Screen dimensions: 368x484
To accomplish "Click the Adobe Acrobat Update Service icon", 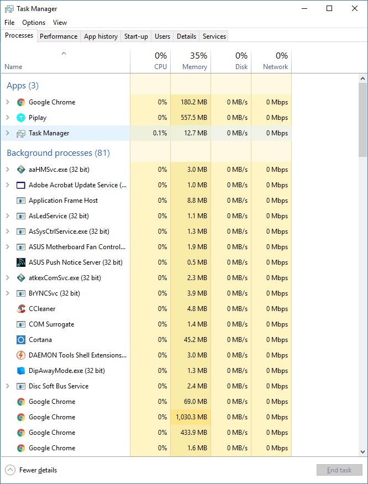I will coord(20,185).
